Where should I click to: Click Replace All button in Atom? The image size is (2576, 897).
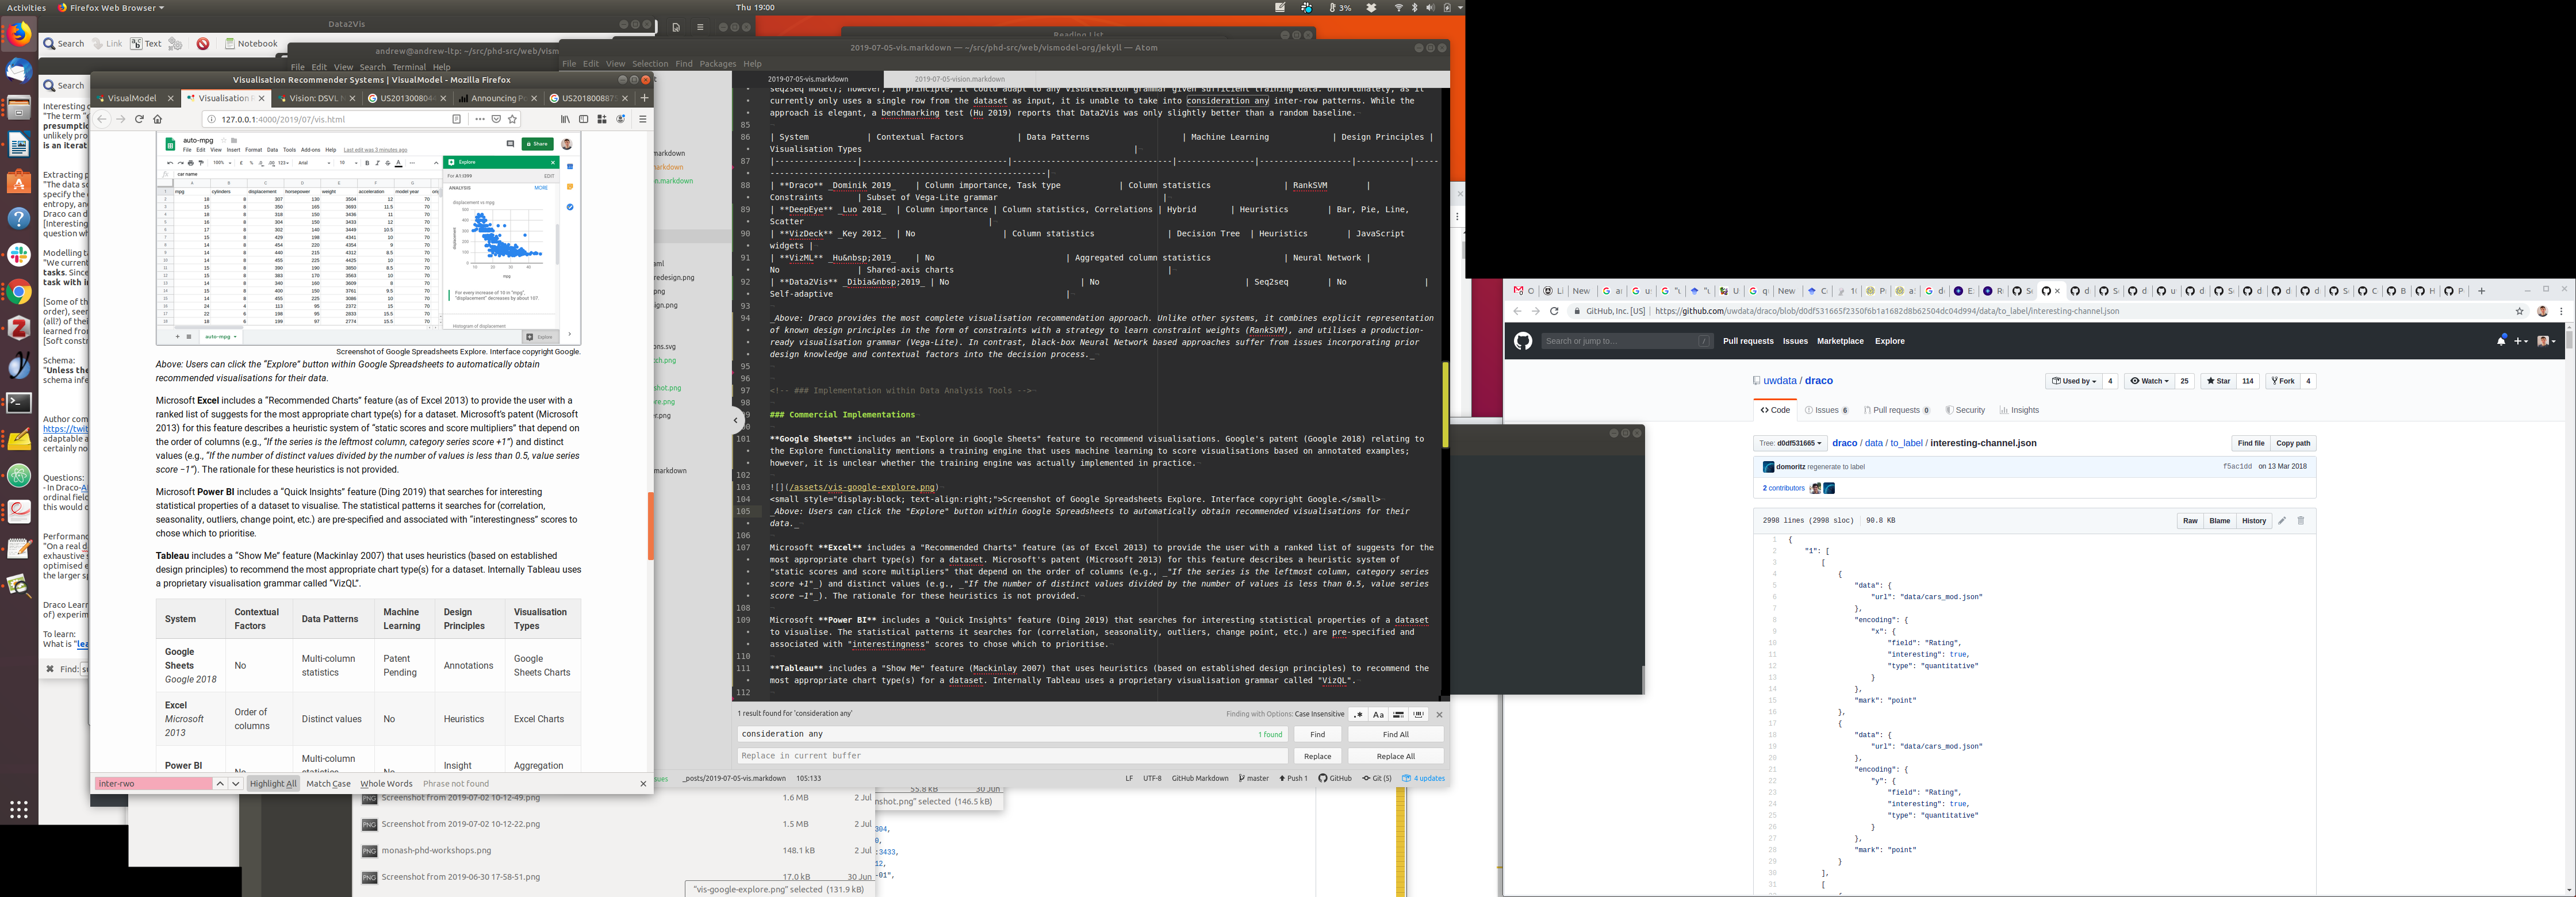[1395, 756]
